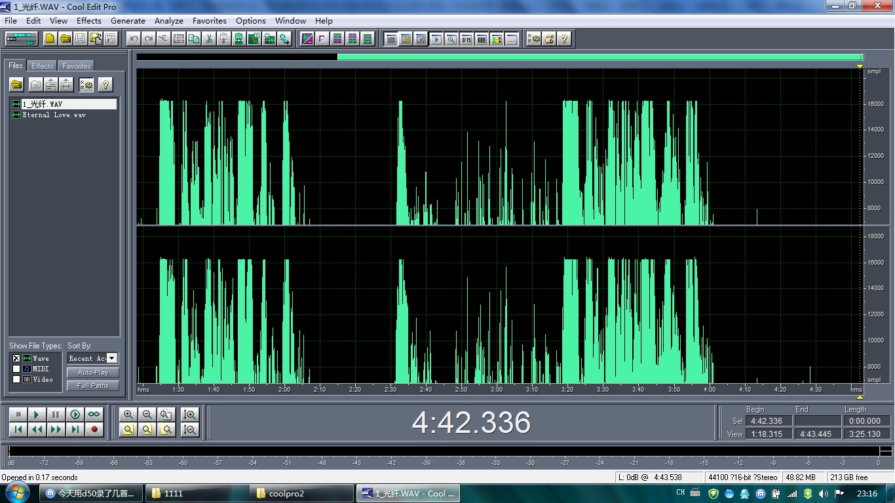895x503 pixels.
Task: Click the Undo arrow icon
Action: 134,39
